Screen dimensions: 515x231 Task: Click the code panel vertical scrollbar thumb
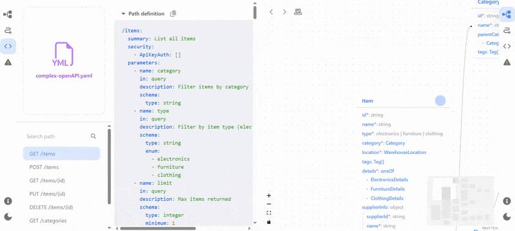(255, 12)
